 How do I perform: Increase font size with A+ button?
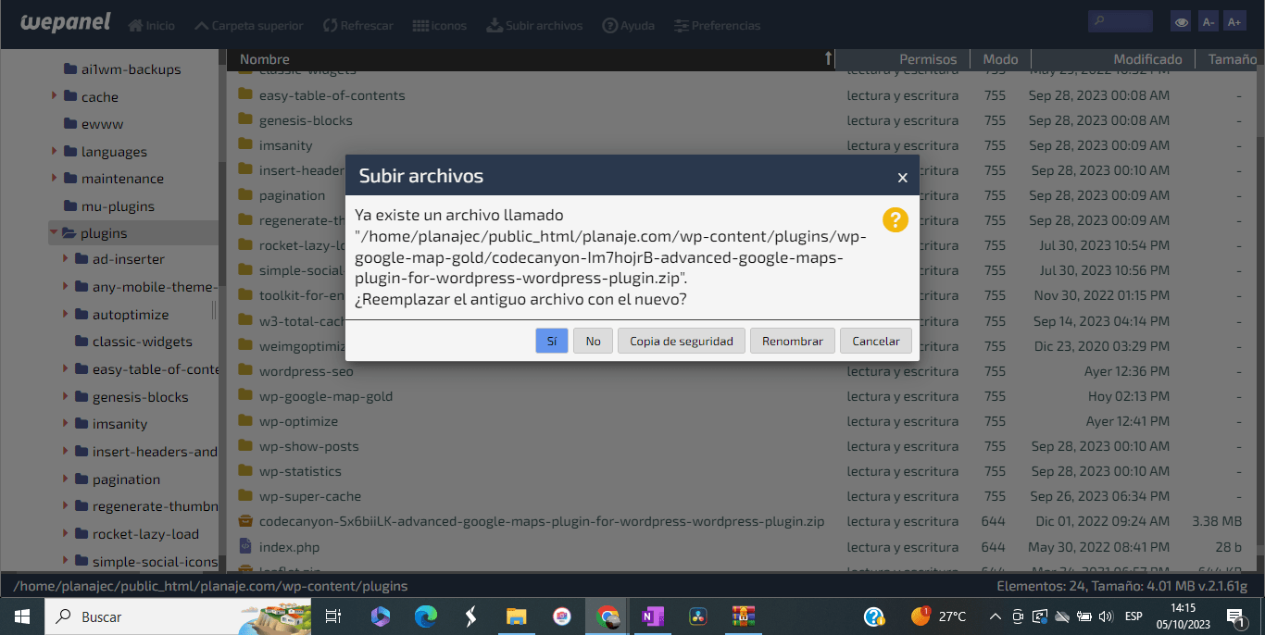point(1234,22)
